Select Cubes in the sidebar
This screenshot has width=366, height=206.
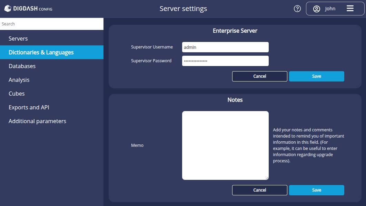[x=17, y=94]
